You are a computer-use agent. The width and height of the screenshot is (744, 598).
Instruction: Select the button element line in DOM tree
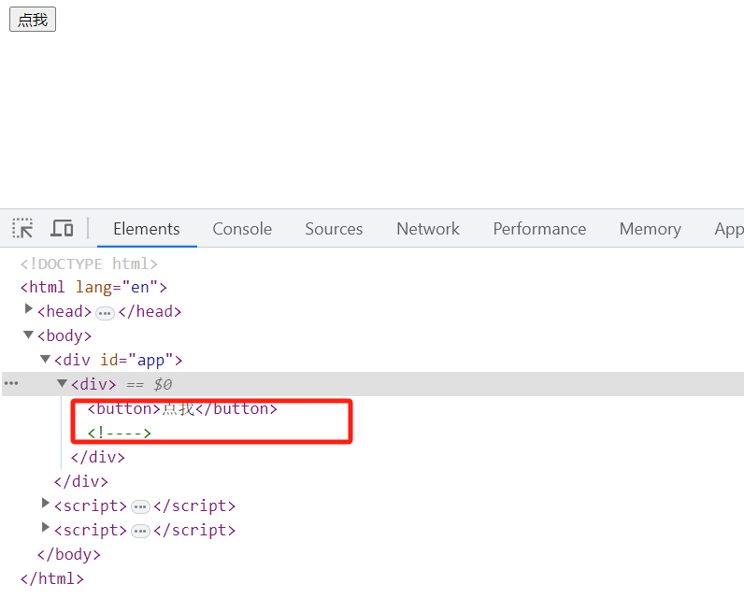pyautogui.click(x=182, y=408)
